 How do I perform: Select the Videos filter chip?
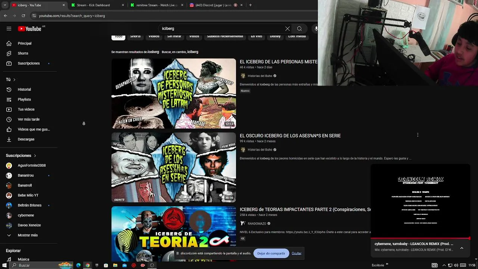point(154,37)
